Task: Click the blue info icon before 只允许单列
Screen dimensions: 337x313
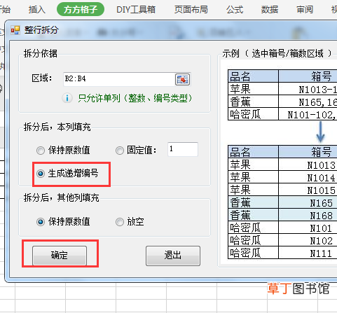Action: 67,98
